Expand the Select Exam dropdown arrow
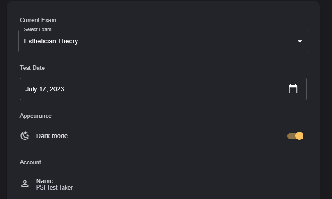332x199 pixels. (x=299, y=41)
